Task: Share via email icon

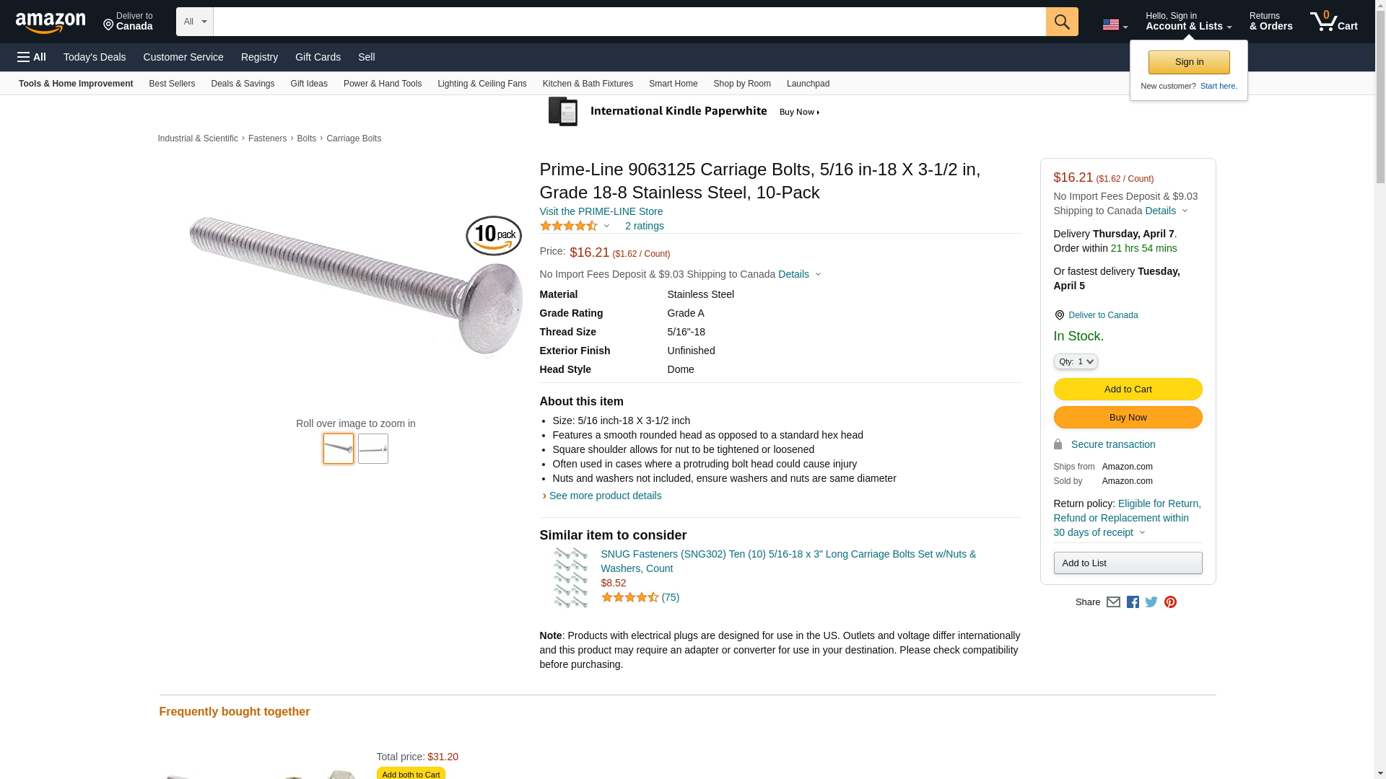Action: click(x=1113, y=602)
